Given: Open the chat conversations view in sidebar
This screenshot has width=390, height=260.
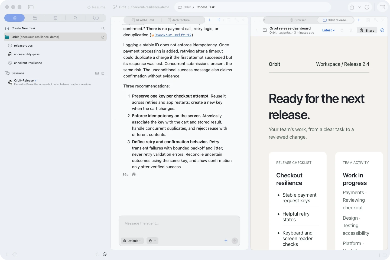Looking at the screenshot, I should click(96, 18).
